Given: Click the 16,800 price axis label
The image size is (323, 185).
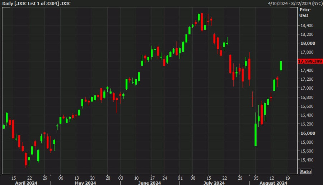Looking at the screenshot, I should [x=307, y=97].
